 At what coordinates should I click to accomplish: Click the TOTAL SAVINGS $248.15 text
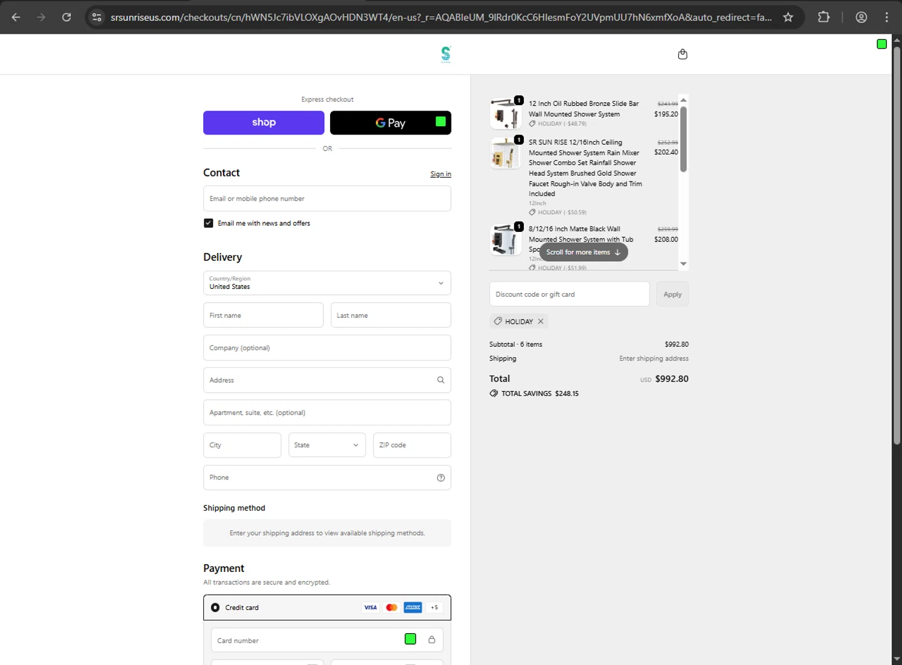(540, 393)
